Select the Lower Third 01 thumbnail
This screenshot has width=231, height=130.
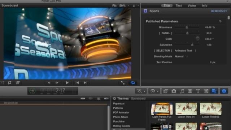tap(186, 109)
